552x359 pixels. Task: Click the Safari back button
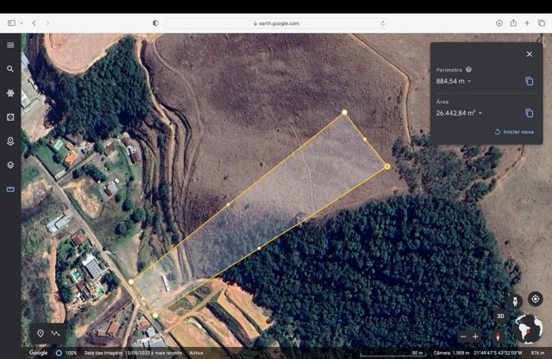pos(34,23)
